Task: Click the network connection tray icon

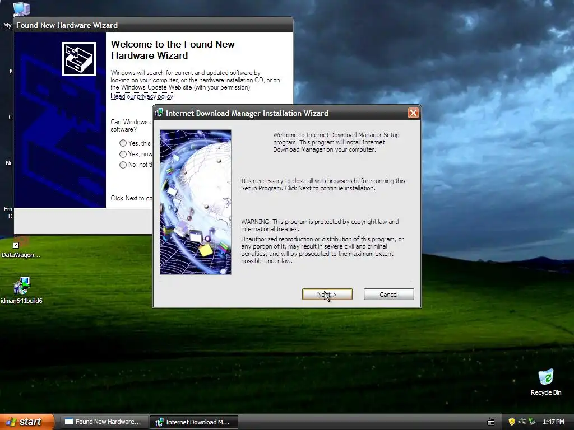Action: tap(522, 422)
